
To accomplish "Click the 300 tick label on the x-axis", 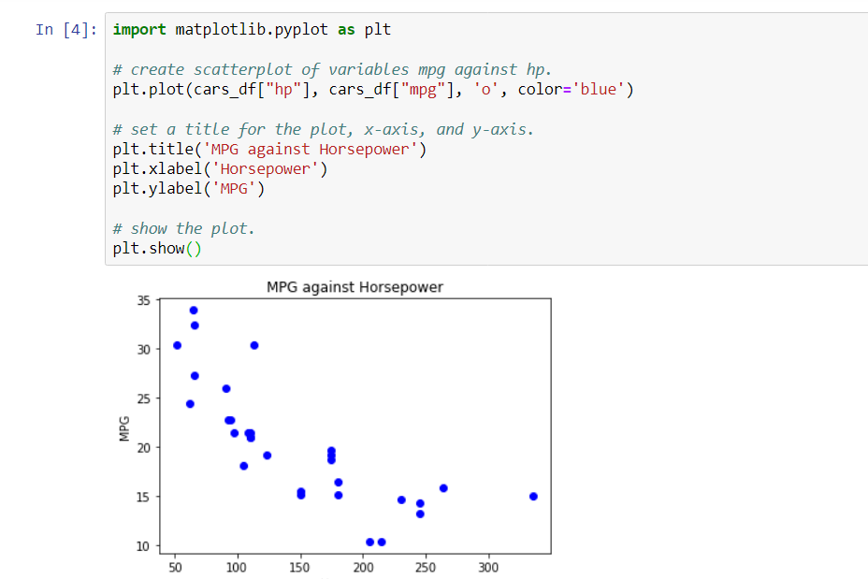I will [x=487, y=568].
